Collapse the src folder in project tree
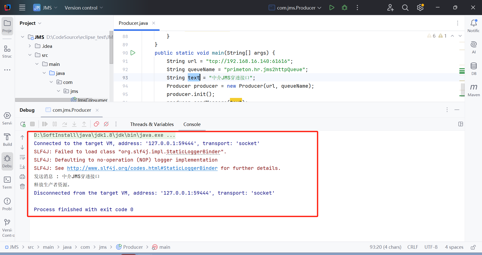Image resolution: width=482 pixels, height=255 pixels. tap(30, 55)
